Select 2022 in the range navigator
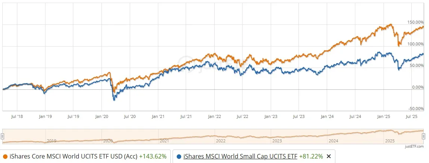This screenshot has height=163, width=429. tap(221, 141)
